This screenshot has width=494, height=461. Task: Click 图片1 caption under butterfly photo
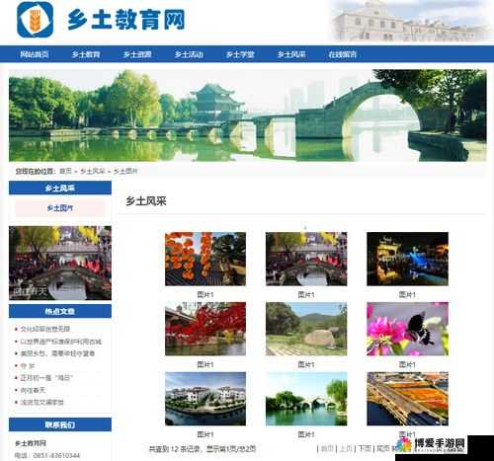(x=407, y=364)
